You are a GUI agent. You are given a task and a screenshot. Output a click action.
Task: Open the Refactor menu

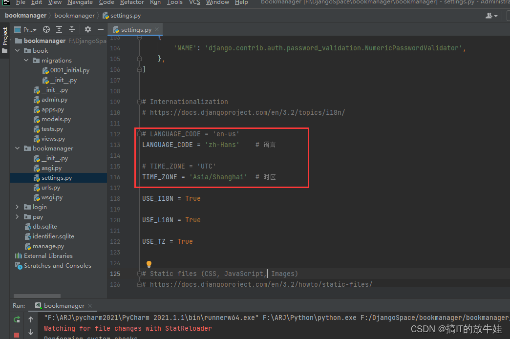tap(132, 2)
